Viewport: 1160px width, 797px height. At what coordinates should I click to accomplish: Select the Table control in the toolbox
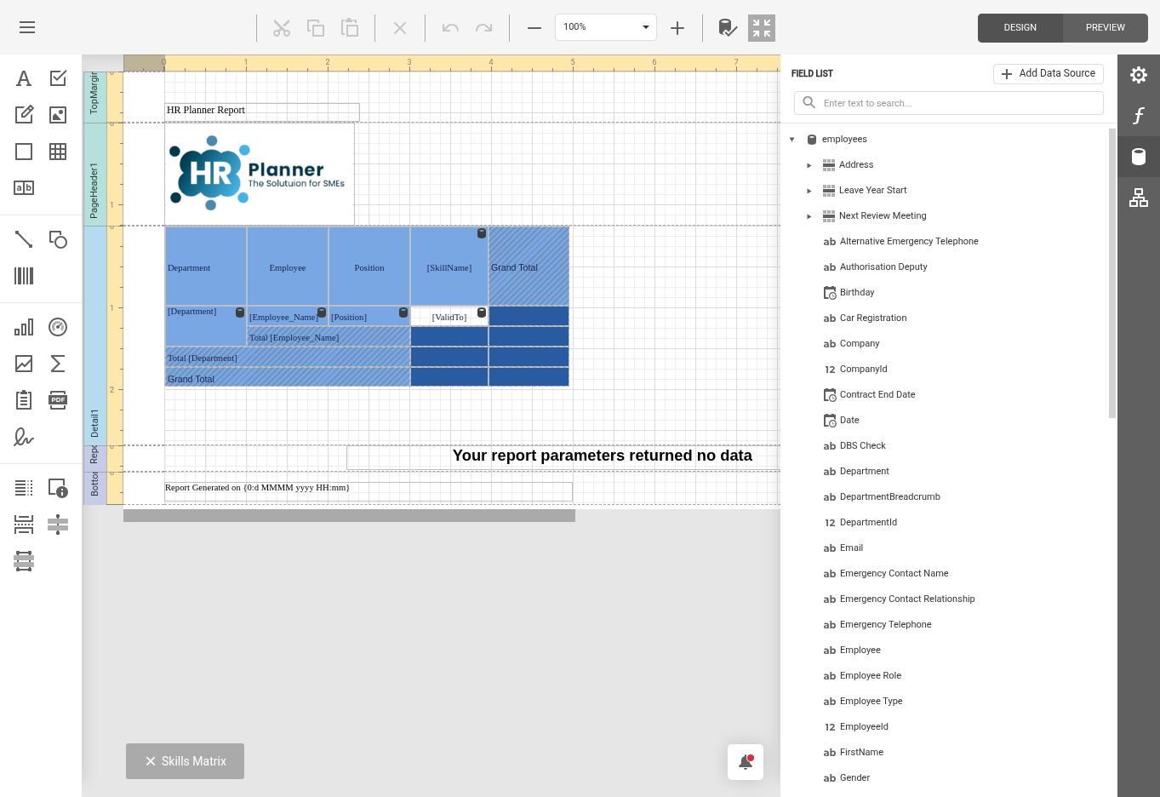[x=58, y=152]
